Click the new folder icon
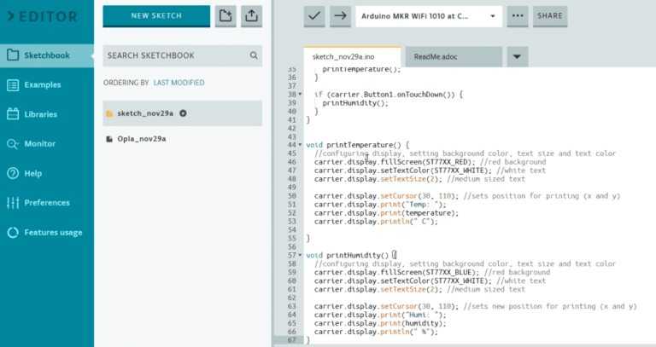 (225, 15)
